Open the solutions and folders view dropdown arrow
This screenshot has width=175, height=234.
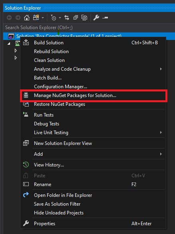43,18
